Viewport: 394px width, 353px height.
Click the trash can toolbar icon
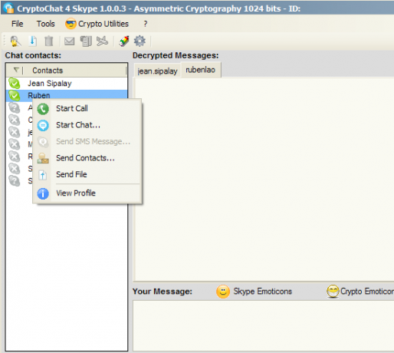[x=48, y=41]
